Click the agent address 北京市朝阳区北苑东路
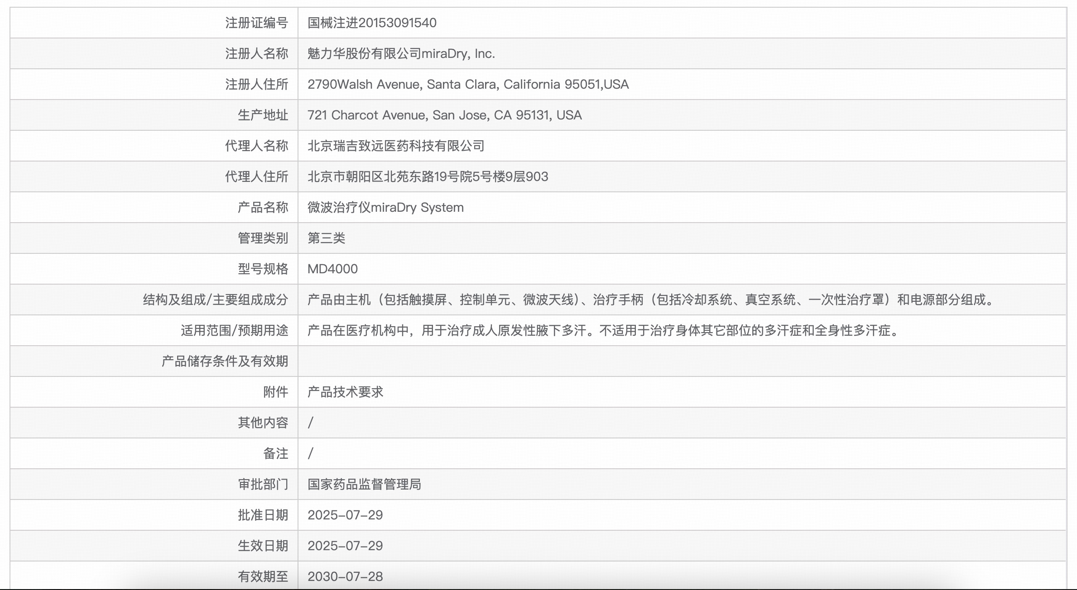This screenshot has width=1077, height=590. click(428, 177)
